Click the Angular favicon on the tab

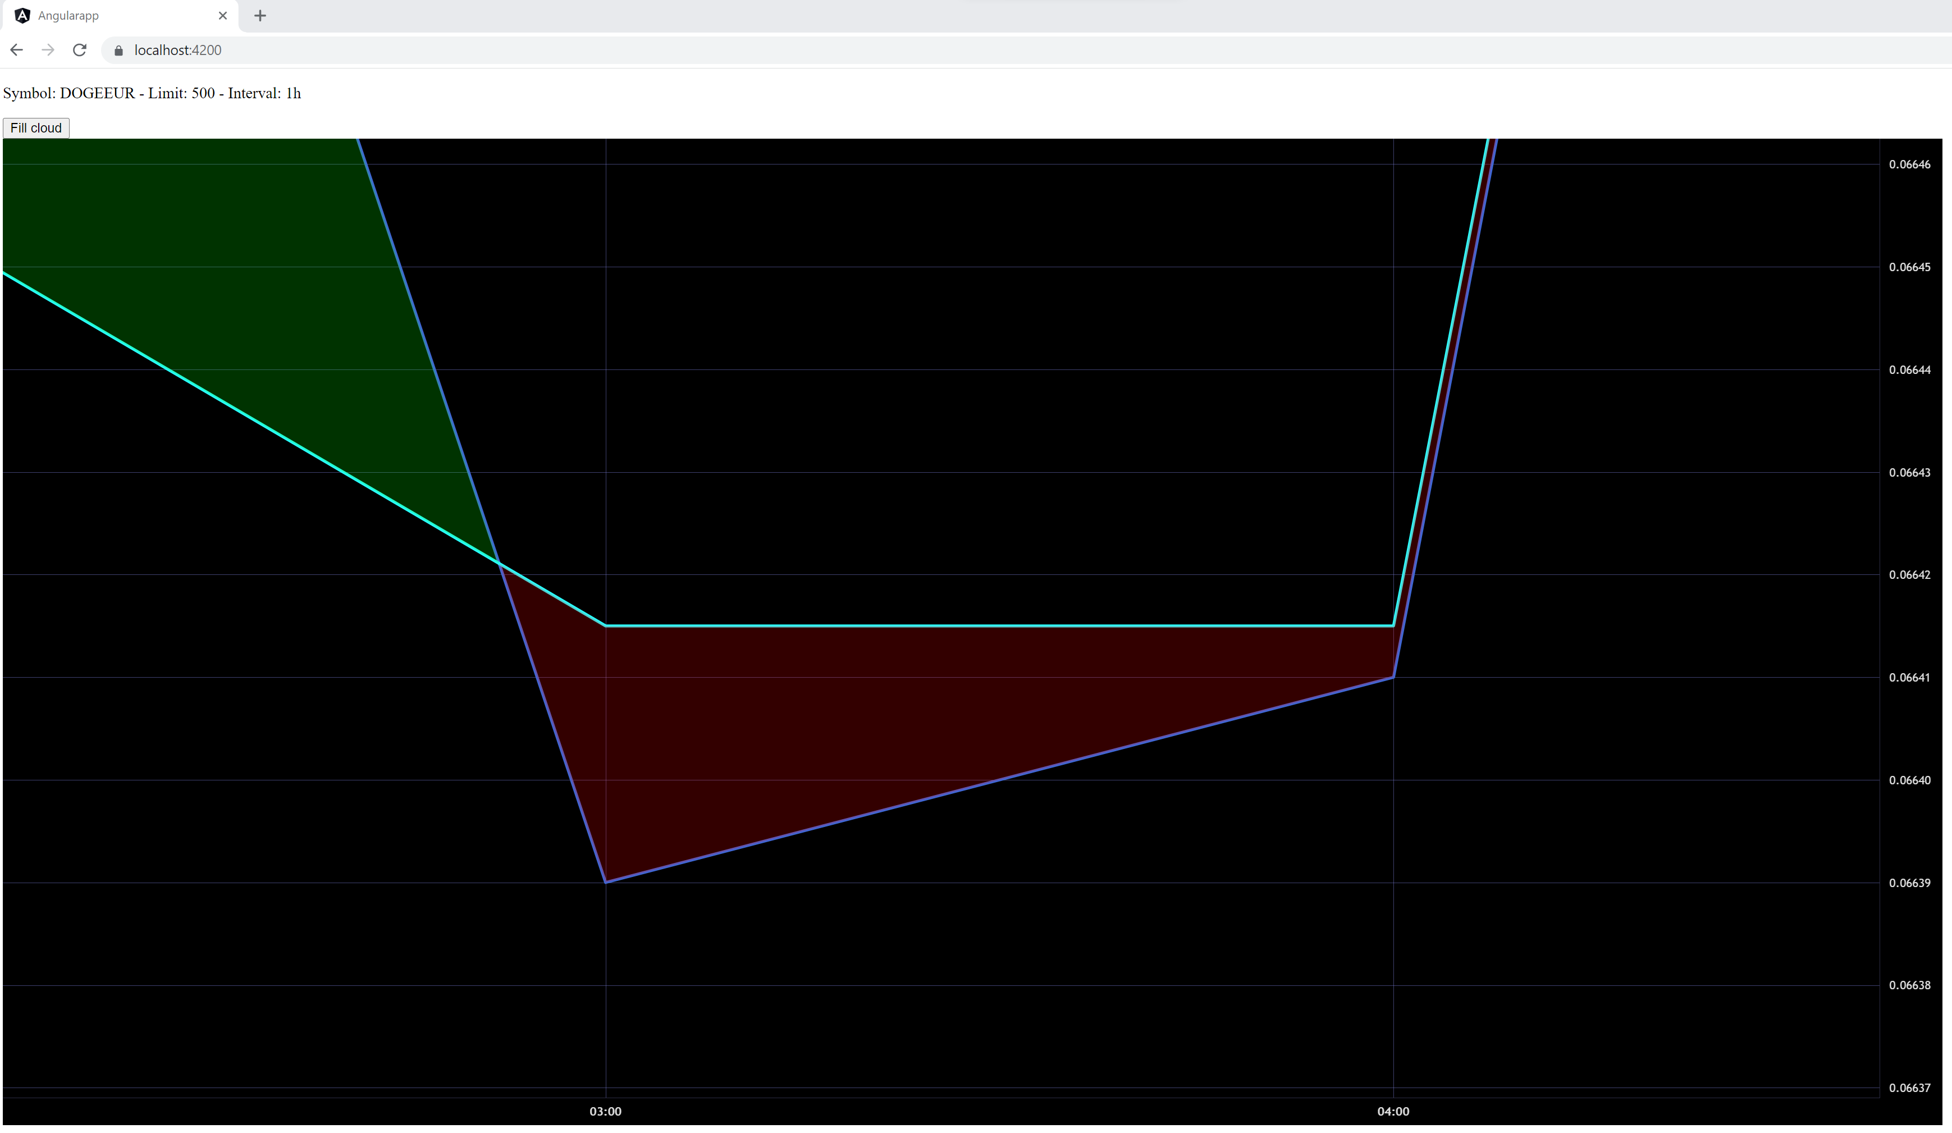(22, 16)
